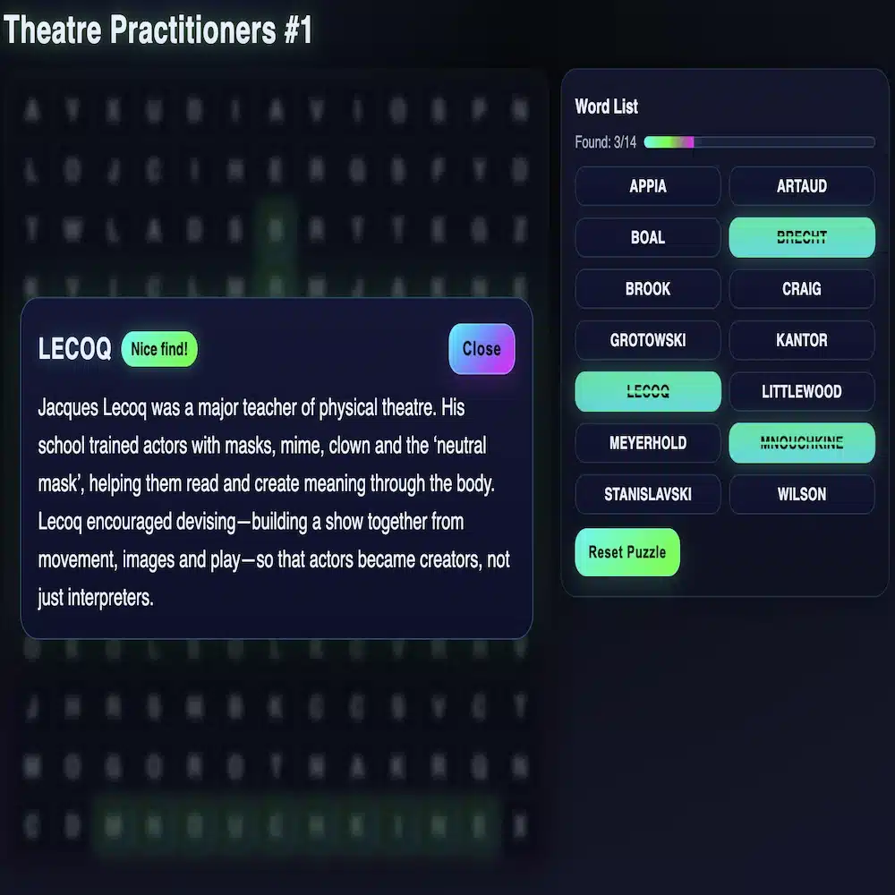Select APPIA in the word list
The height and width of the screenshot is (895, 895).
click(x=647, y=186)
